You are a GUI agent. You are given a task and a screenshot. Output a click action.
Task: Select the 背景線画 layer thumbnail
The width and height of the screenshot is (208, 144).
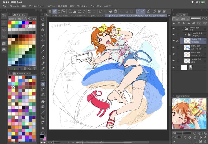point(187,41)
